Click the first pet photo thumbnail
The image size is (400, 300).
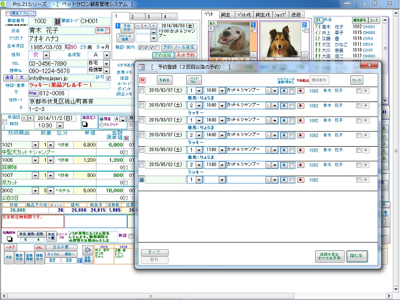point(230,40)
